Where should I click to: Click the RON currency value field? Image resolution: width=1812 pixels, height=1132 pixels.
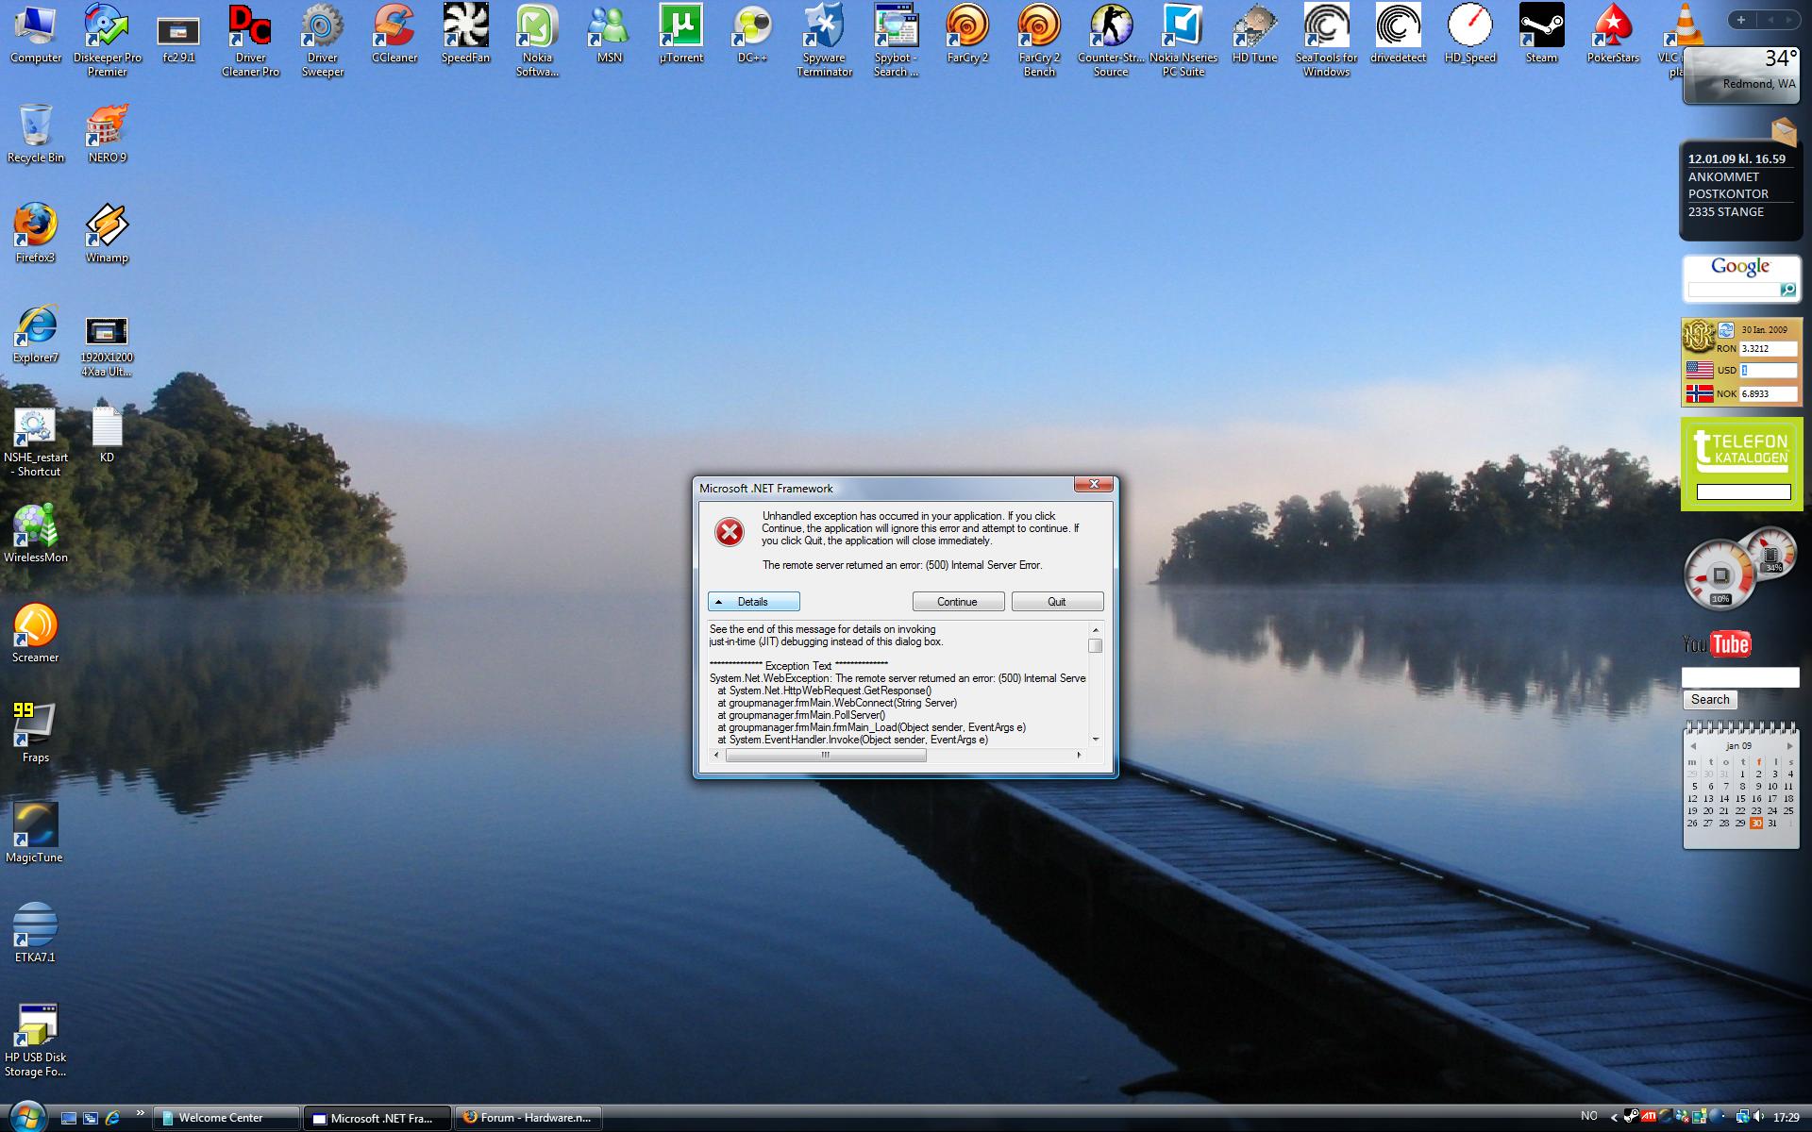pos(1768,349)
